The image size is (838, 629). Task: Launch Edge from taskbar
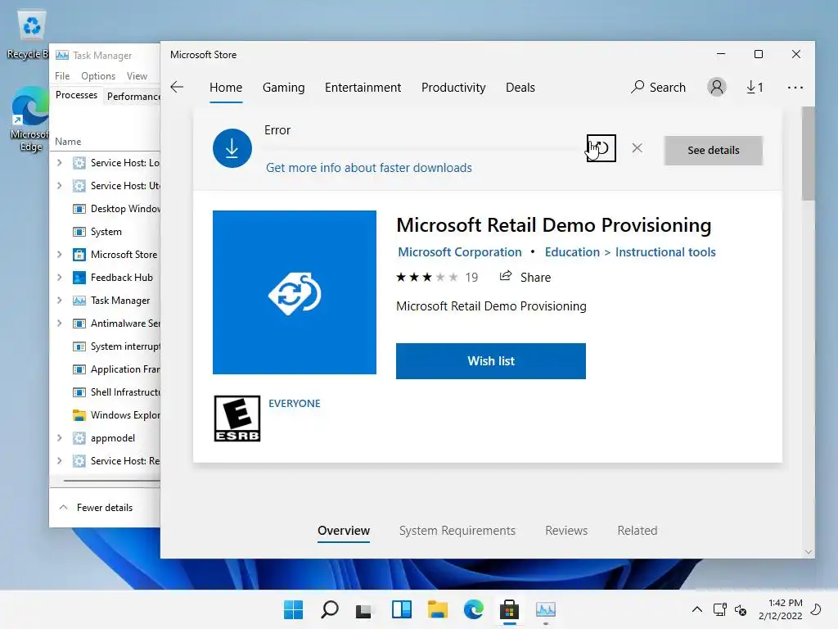point(474,609)
